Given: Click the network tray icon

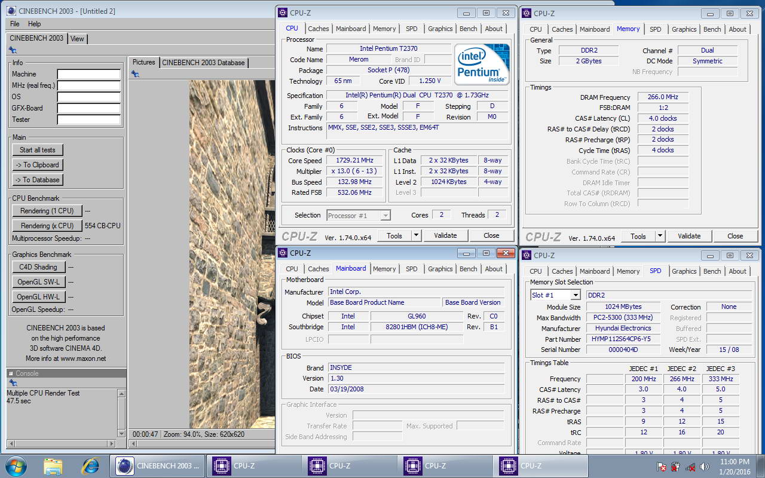Looking at the screenshot, I should [x=690, y=467].
